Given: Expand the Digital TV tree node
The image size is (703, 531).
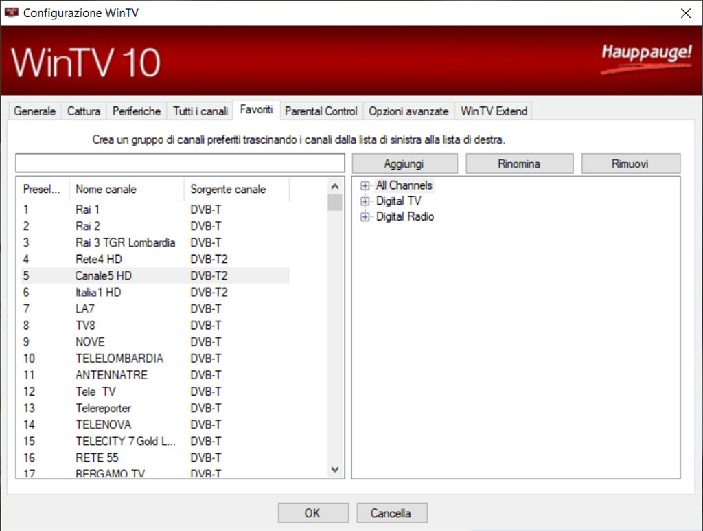Looking at the screenshot, I should pos(365,201).
